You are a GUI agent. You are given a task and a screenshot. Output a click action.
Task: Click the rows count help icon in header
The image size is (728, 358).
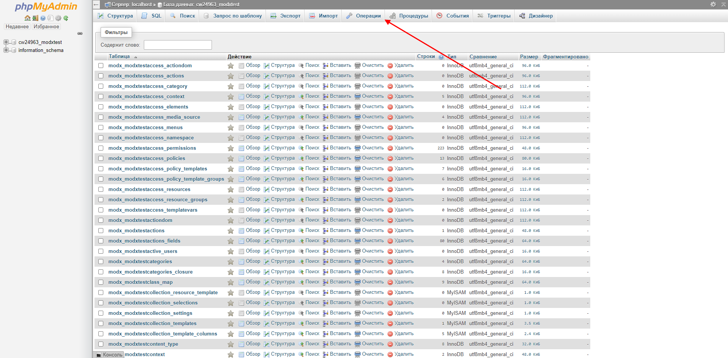click(x=441, y=57)
